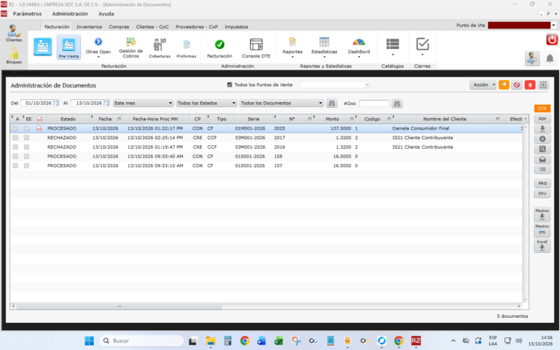Viewport: 560px width, 350px height.
Task: Open the Todos los Documentos dropdown
Action: tap(281, 104)
